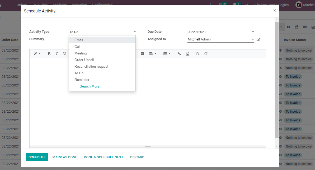This screenshot has width=315, height=170.
Task: Click the Mitchell user avatar
Action: pyautogui.click(x=299, y=5)
